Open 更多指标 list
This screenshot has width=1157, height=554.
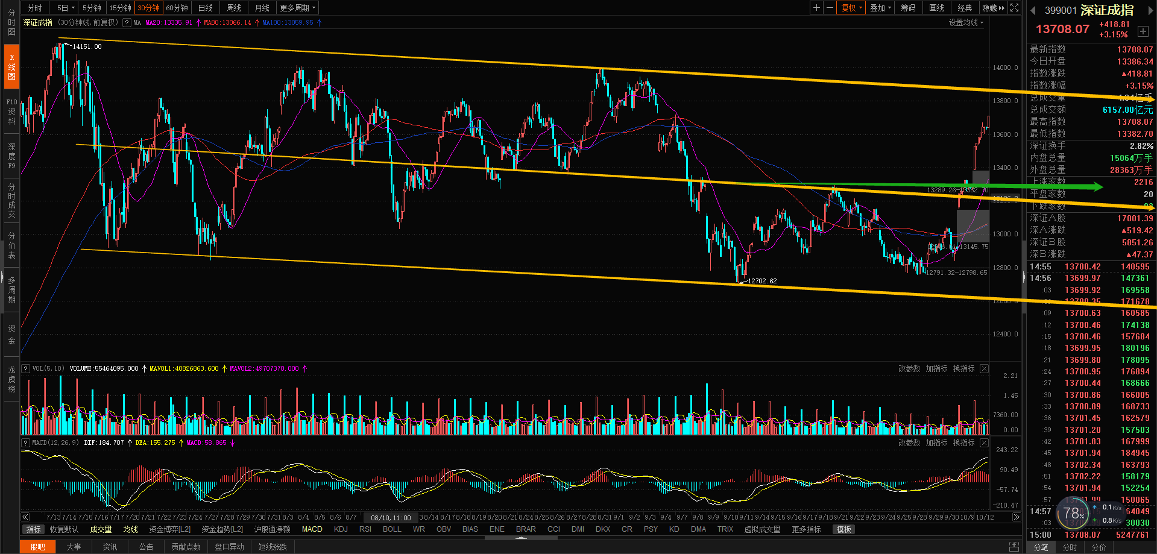806,529
